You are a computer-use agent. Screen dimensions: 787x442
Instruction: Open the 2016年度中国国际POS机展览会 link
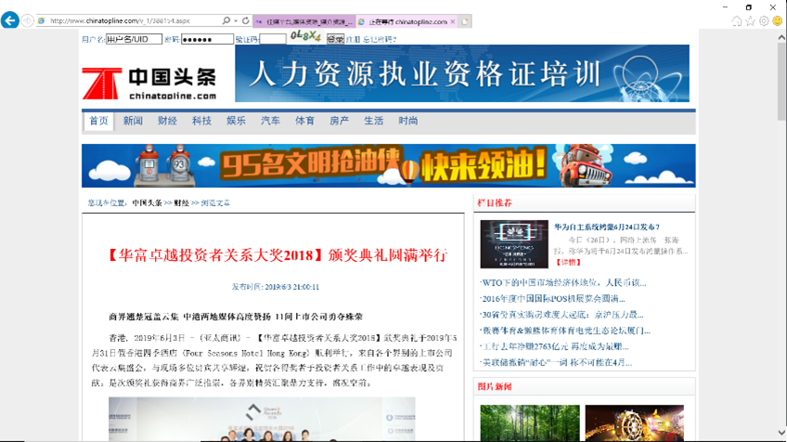(x=552, y=299)
